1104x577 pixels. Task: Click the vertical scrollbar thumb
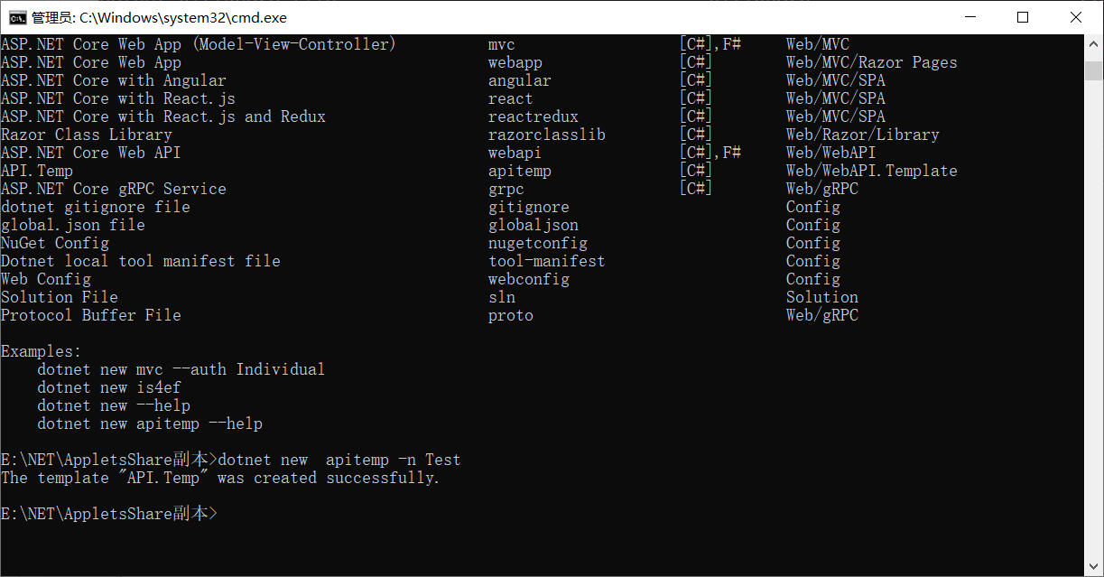[1093, 71]
